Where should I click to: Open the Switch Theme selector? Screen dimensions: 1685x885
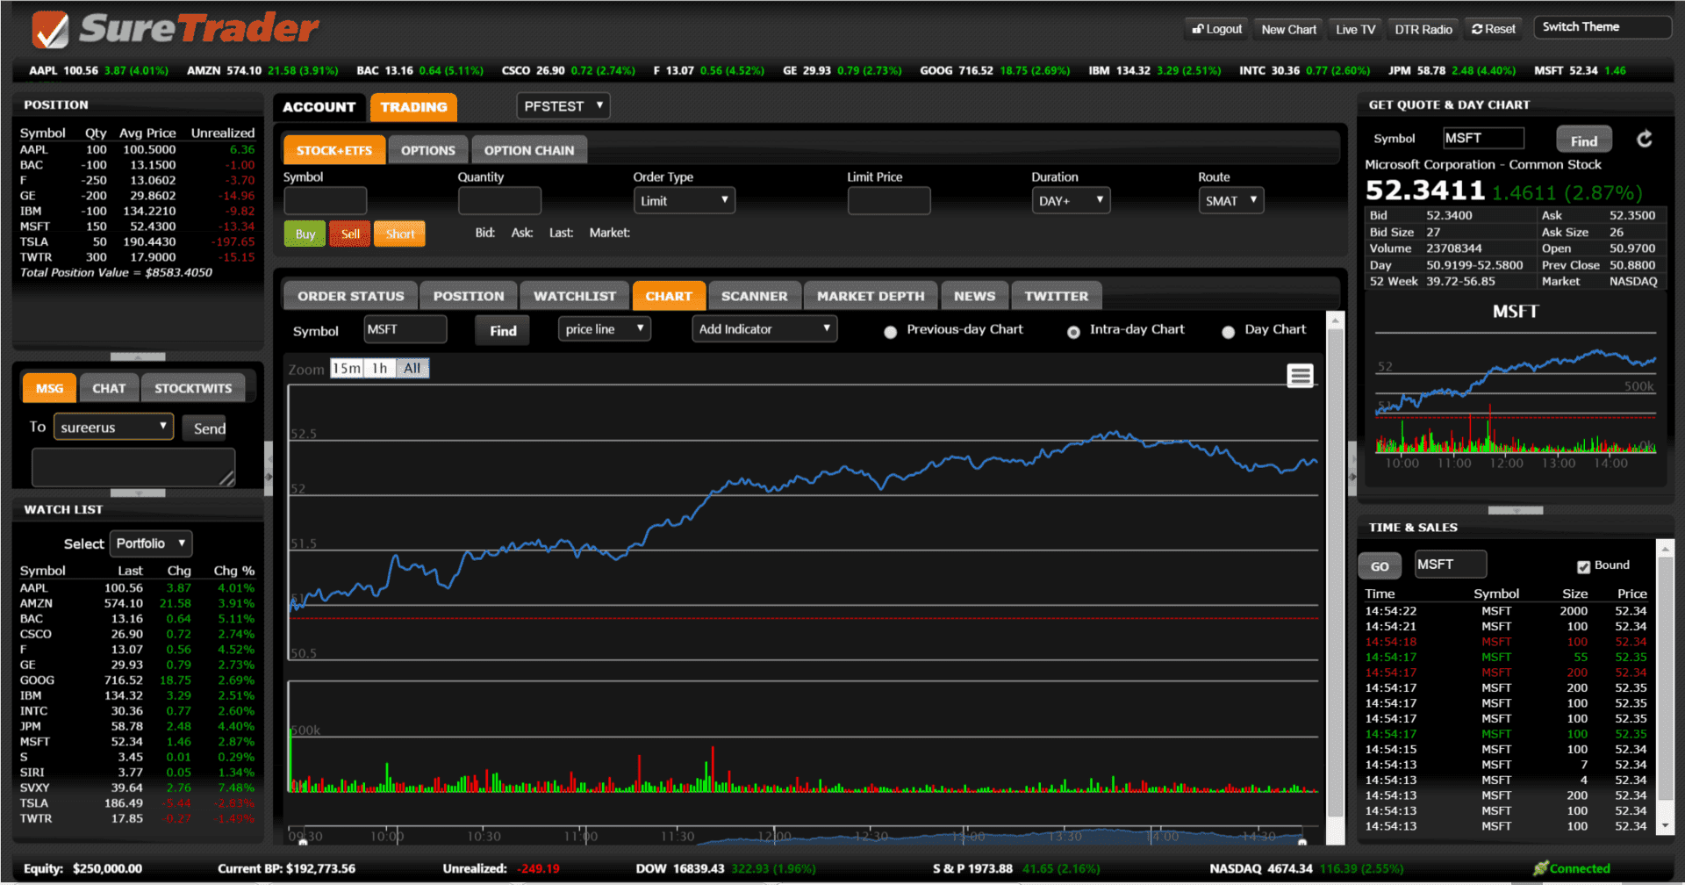(1602, 27)
